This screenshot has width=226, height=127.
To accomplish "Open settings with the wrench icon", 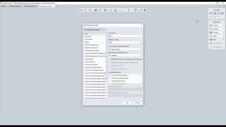I will point(141,10).
